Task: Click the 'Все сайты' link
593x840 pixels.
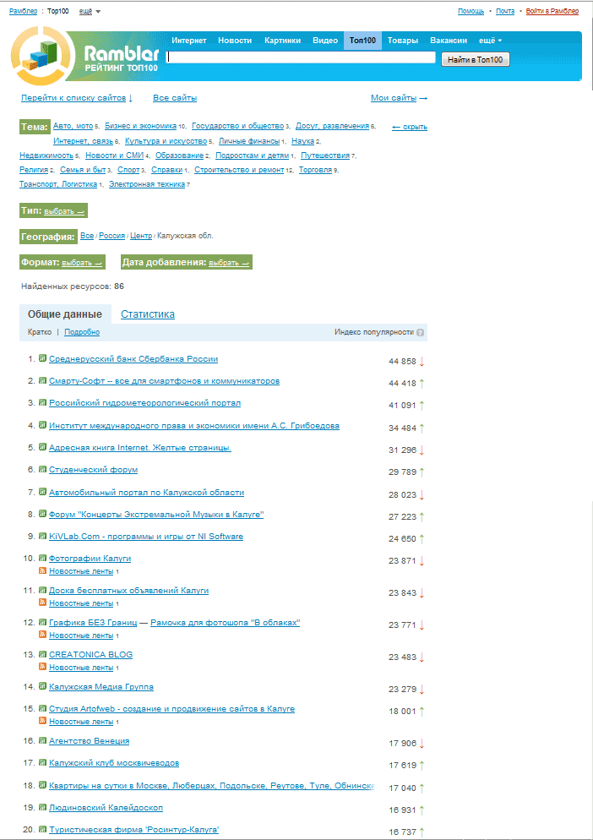Action: click(x=175, y=98)
